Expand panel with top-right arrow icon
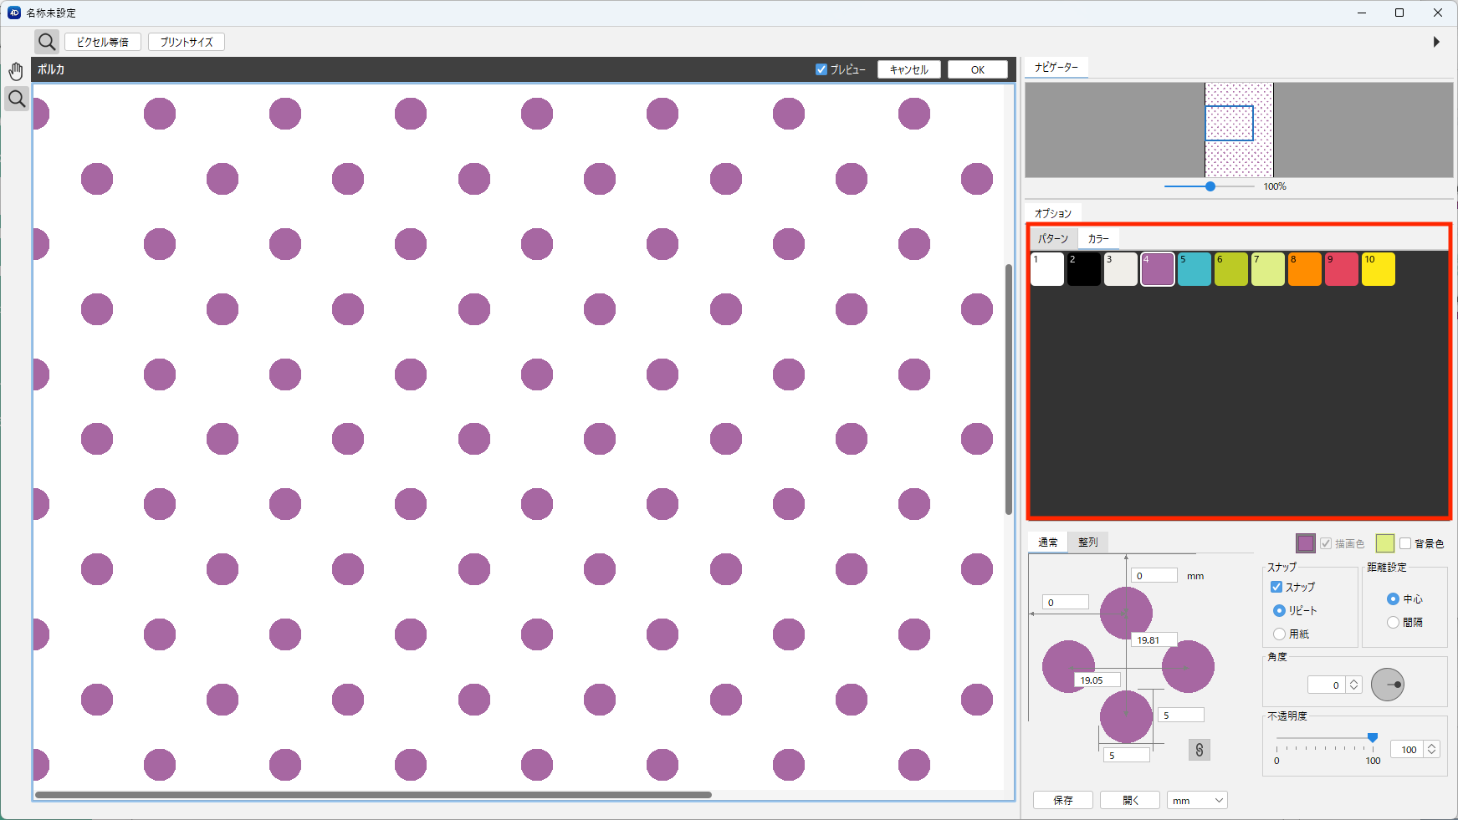 point(1436,42)
